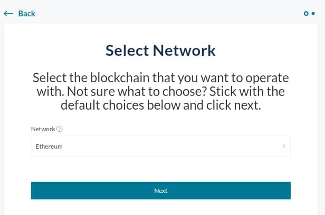Select the hollow first step indicator dot
Screen dimensions: 325x215
[x=306, y=14]
